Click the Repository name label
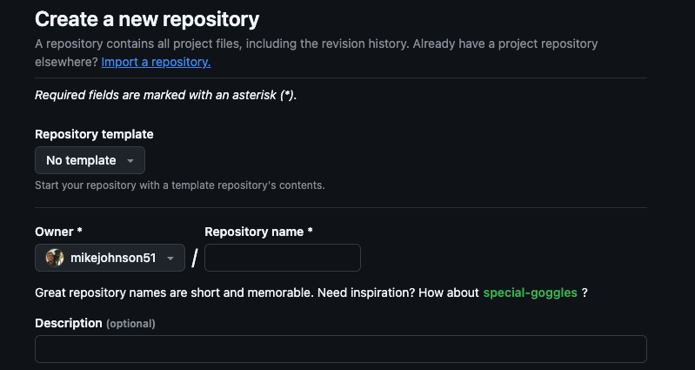 pyautogui.click(x=258, y=232)
